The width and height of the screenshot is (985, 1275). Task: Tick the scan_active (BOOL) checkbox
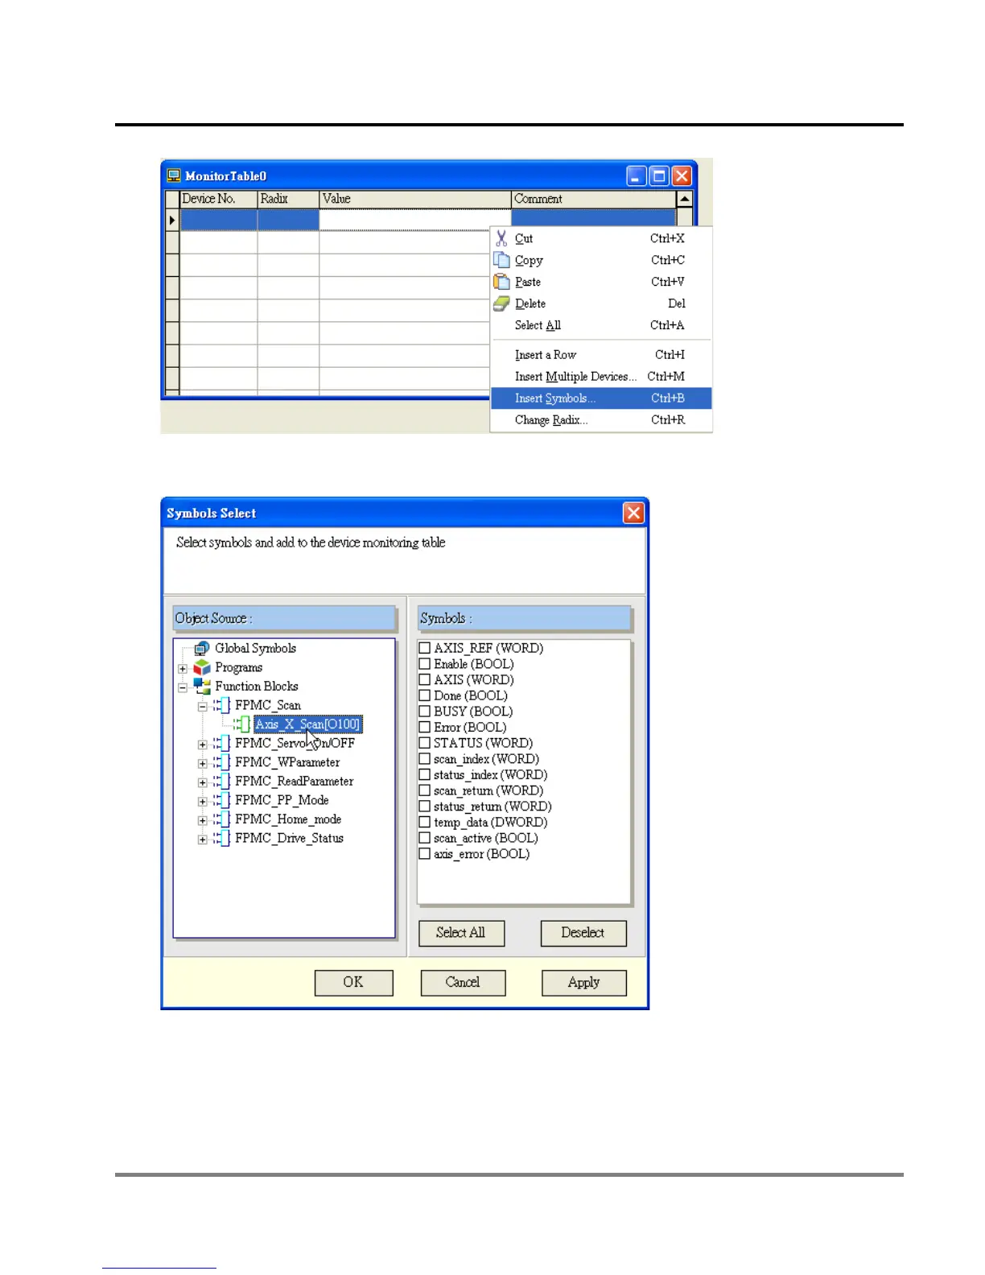click(425, 838)
